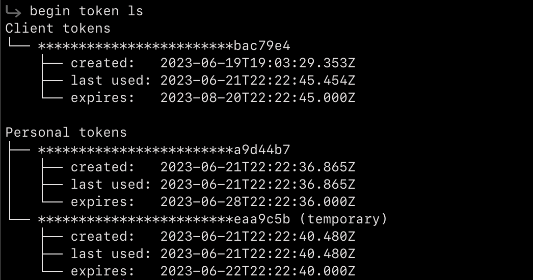Click 'last used:' label under token eaa9c5b
The height and width of the screenshot is (280, 533).
111,254
